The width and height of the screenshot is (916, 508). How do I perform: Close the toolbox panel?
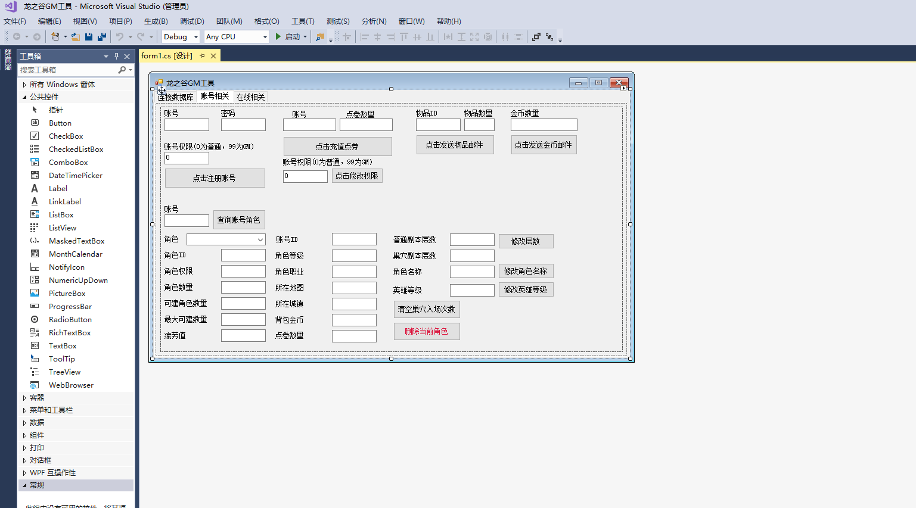(x=127, y=56)
